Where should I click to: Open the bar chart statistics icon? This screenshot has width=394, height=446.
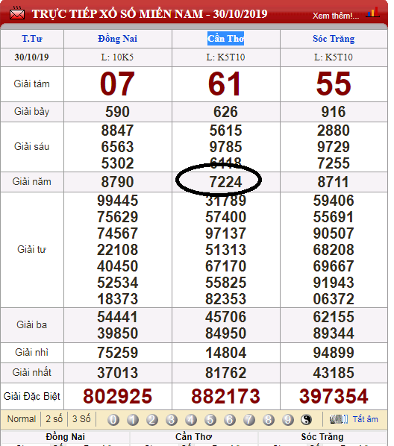coord(372,12)
